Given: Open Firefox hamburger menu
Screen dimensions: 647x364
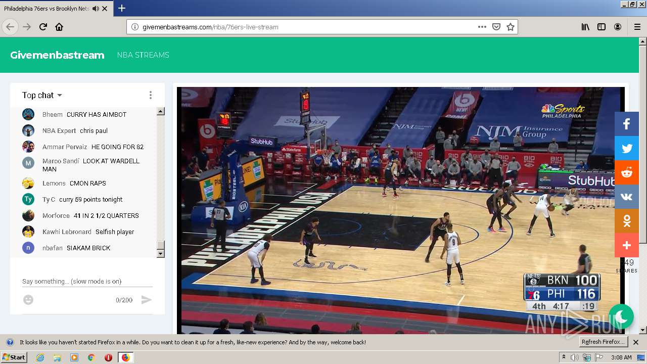Looking at the screenshot, I should pyautogui.click(x=637, y=27).
